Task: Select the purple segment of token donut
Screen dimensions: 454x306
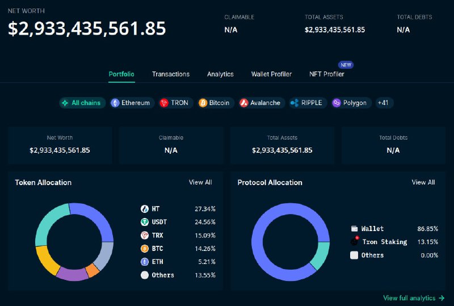Action: tap(73, 275)
